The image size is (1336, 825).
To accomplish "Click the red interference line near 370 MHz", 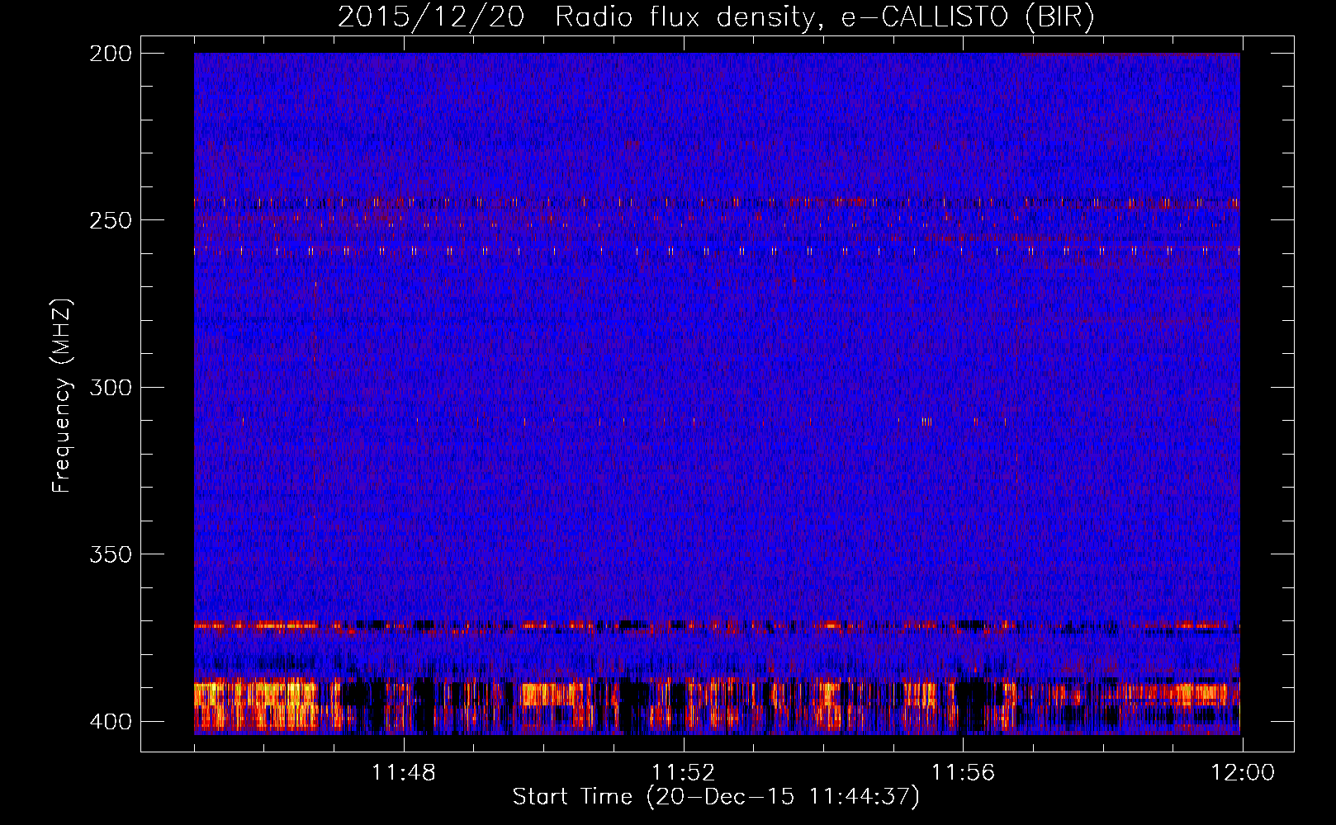I will (717, 626).
